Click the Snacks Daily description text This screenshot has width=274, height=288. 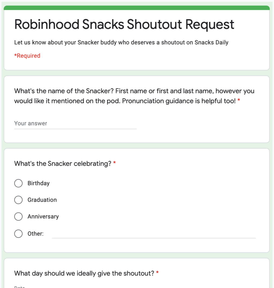pos(121,42)
